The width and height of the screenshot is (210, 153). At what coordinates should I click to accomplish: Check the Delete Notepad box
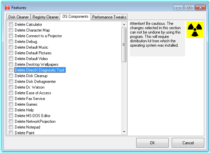point(11,127)
